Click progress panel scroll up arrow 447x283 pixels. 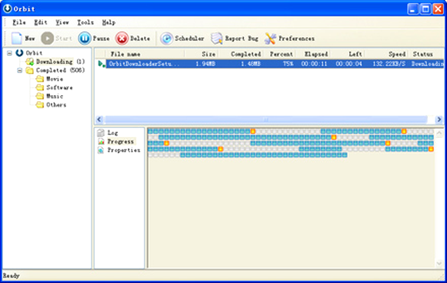click(x=439, y=133)
